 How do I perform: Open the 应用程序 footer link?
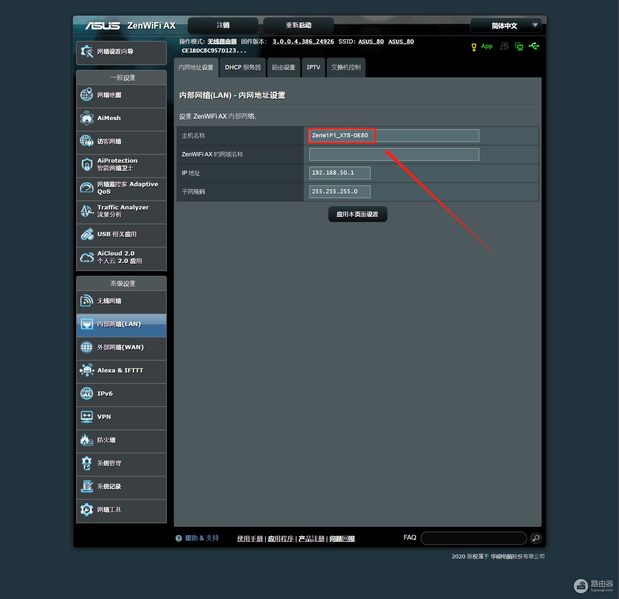click(281, 538)
